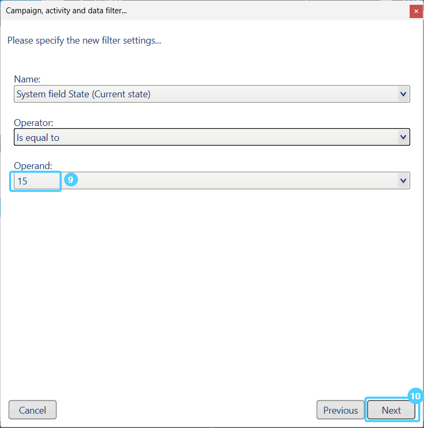424x428 pixels.
Task: Open the Operator dropdown arrow
Action: point(403,138)
